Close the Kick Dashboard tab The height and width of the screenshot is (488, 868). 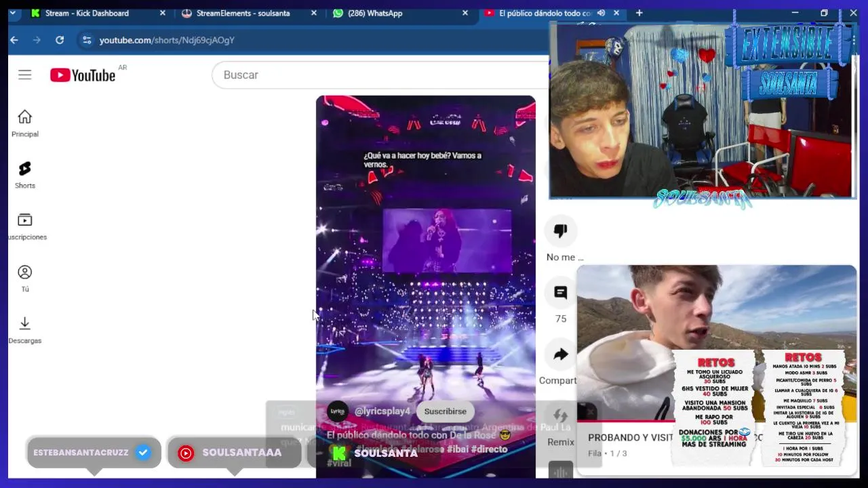163,13
